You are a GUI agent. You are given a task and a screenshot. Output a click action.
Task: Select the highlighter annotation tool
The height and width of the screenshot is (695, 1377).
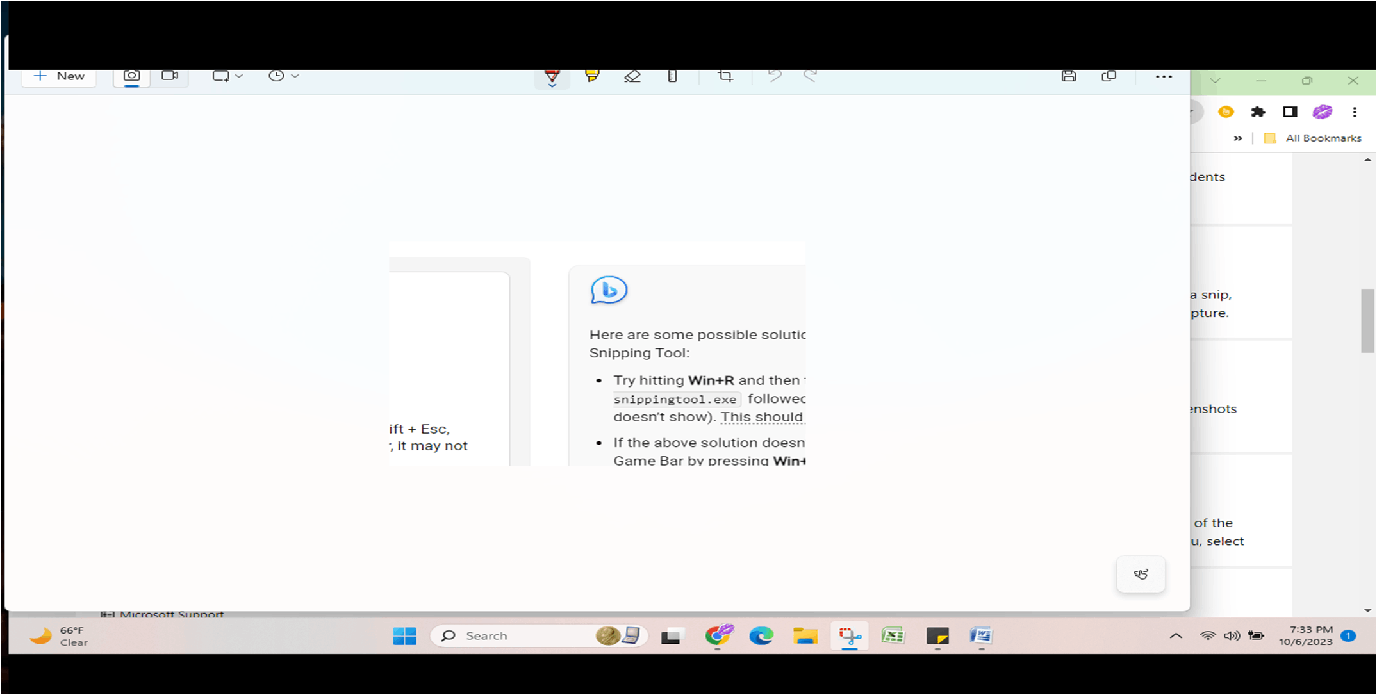(591, 76)
